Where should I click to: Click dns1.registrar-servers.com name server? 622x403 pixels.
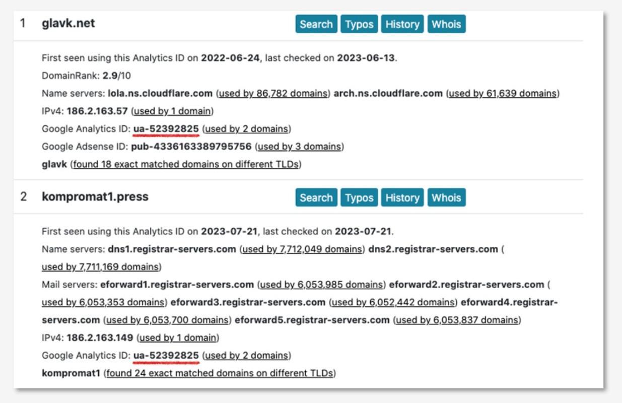point(172,249)
